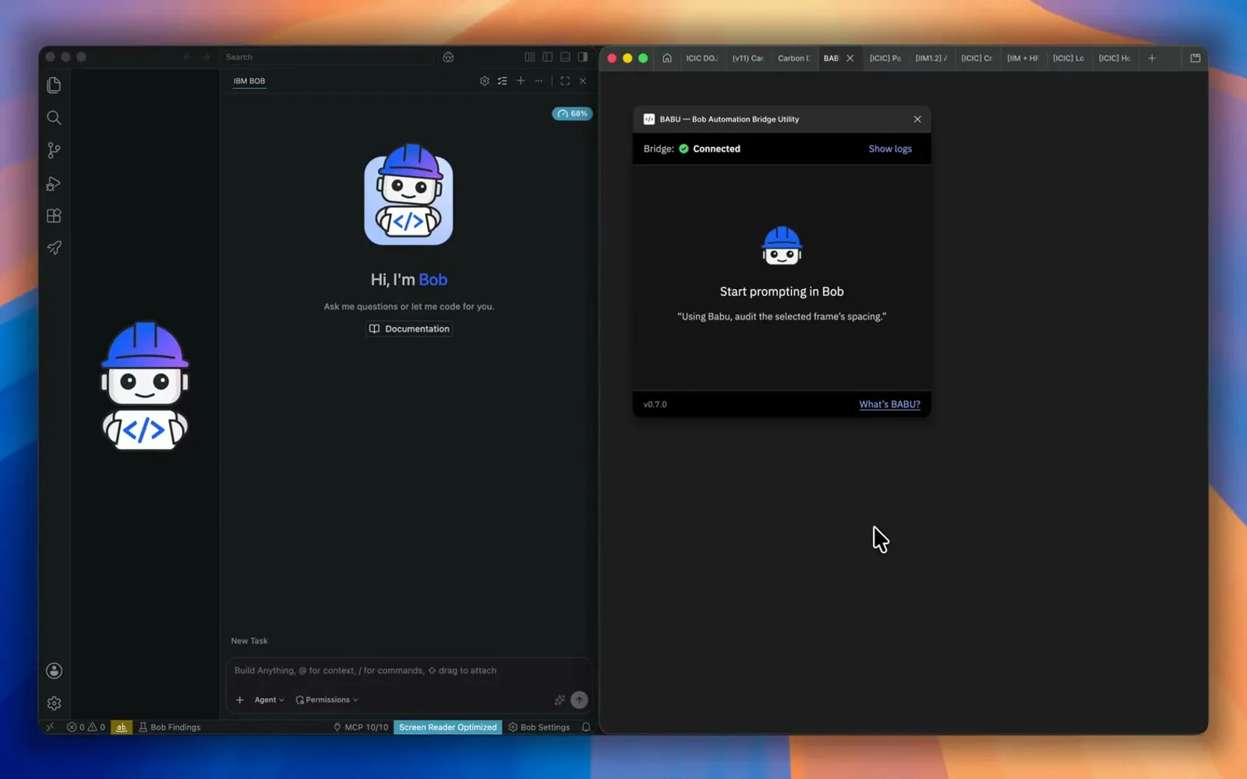
Task: Go to home in the right window
Action: coord(667,58)
